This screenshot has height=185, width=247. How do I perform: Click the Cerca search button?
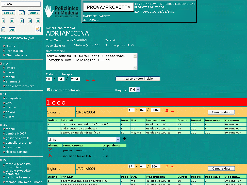coord(8,13)
